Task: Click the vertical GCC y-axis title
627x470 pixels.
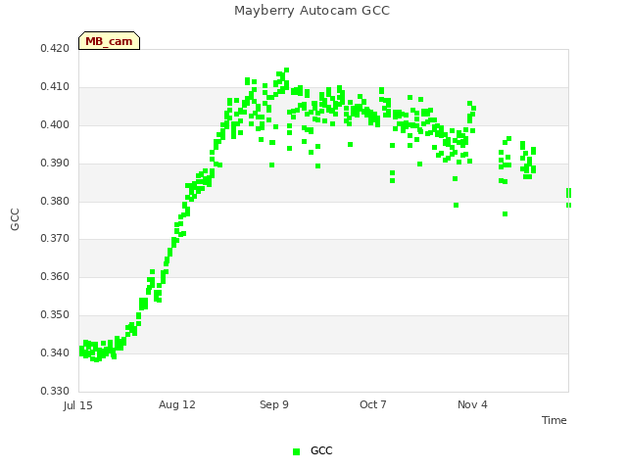Action: click(15, 219)
